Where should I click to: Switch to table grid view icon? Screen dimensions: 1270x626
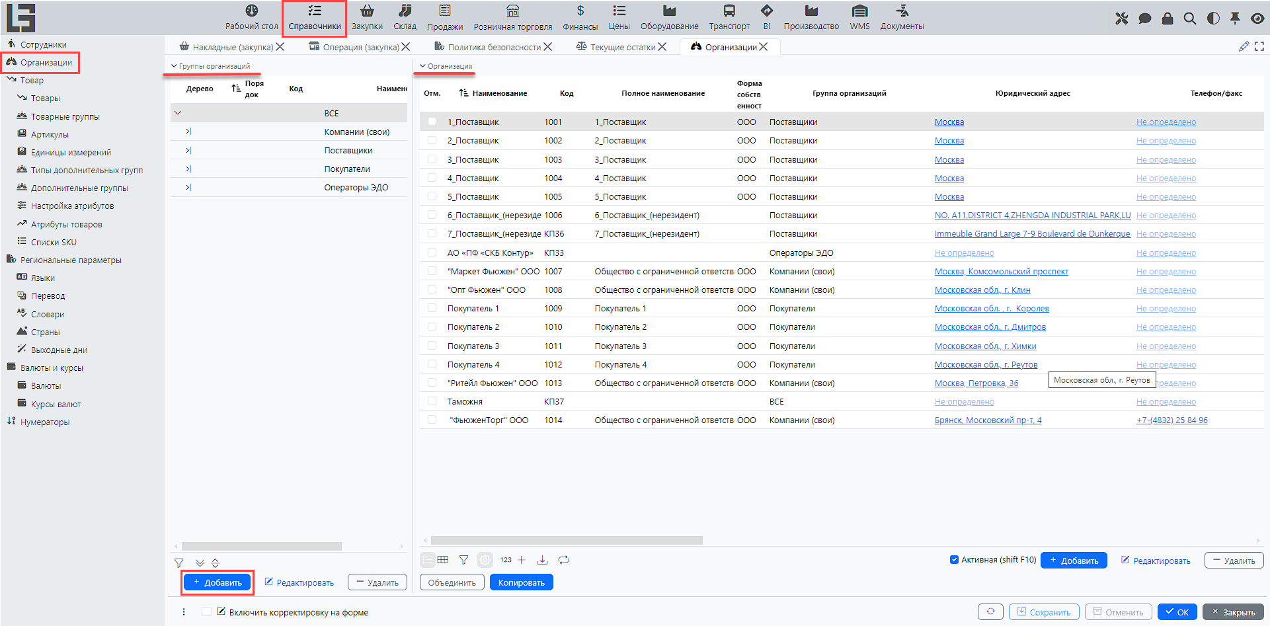(x=443, y=560)
